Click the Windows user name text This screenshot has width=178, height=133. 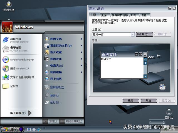(24, 27)
